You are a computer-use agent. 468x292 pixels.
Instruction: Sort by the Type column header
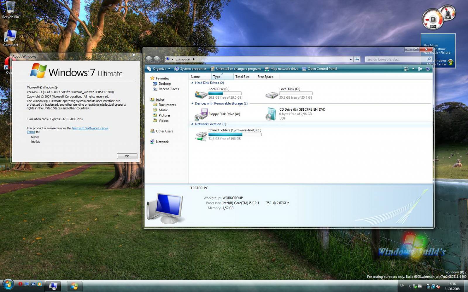[x=223, y=77]
